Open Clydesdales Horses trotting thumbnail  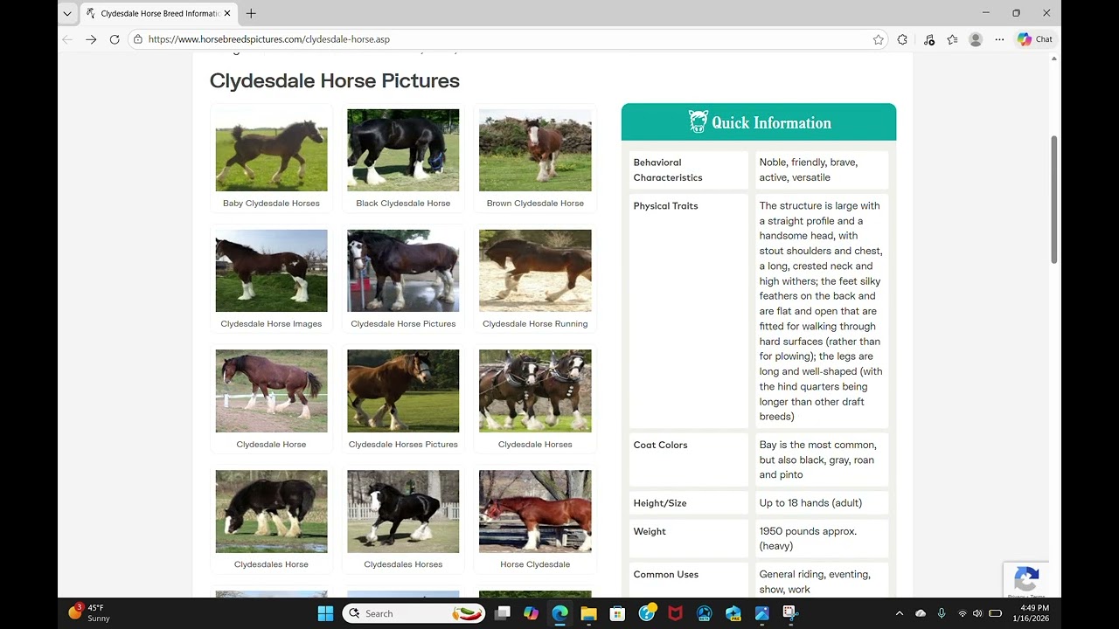403,512
